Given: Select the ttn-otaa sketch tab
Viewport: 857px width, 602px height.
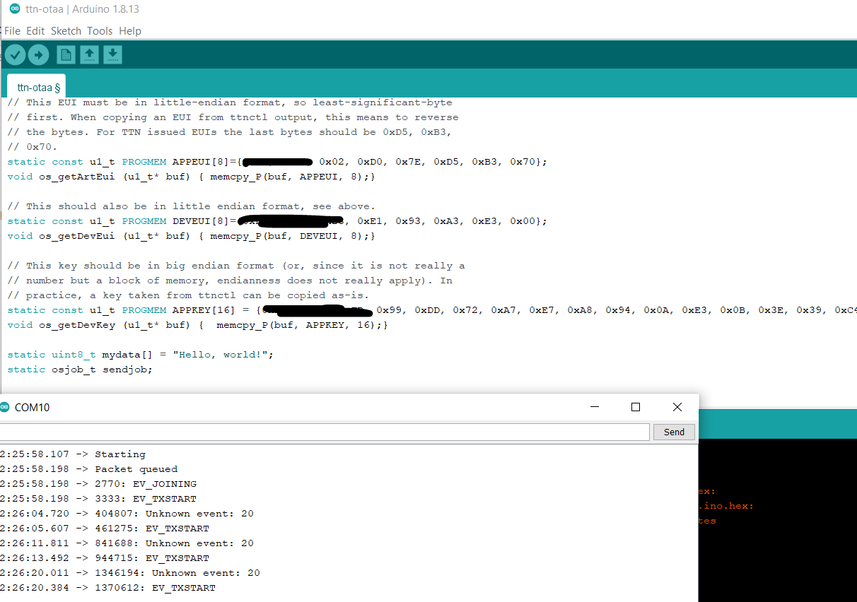Looking at the screenshot, I should click(x=36, y=87).
